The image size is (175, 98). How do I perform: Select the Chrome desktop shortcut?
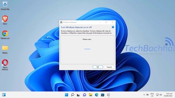coord(5,35)
